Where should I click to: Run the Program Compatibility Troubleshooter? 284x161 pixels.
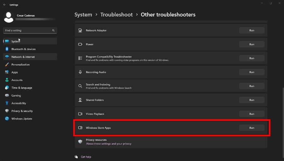point(251,58)
